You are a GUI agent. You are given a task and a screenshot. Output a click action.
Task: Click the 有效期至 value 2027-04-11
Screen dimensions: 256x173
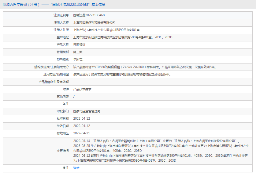point(82,133)
